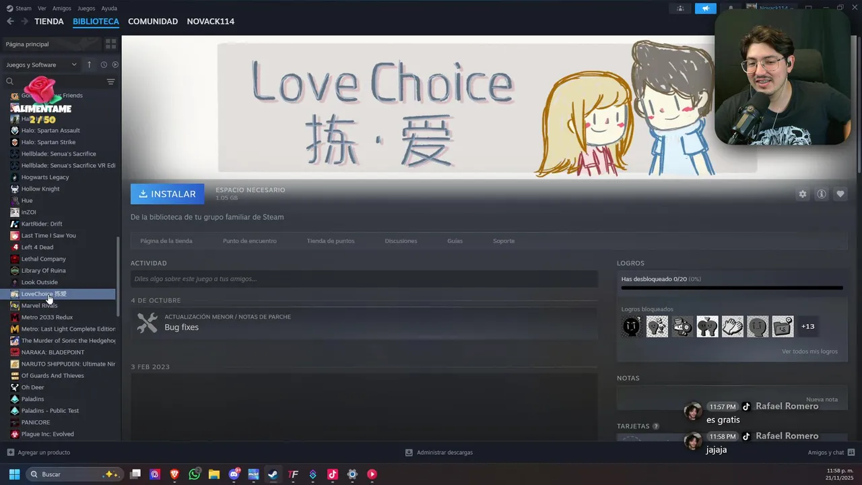
Task: Select Halo: Spartan Strike in library
Action: pos(48,142)
